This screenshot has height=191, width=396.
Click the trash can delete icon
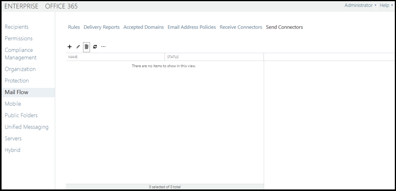[87, 46]
